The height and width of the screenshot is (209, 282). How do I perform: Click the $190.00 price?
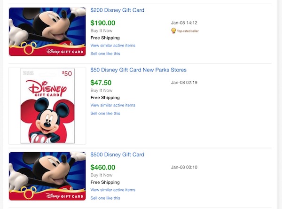[102, 23]
